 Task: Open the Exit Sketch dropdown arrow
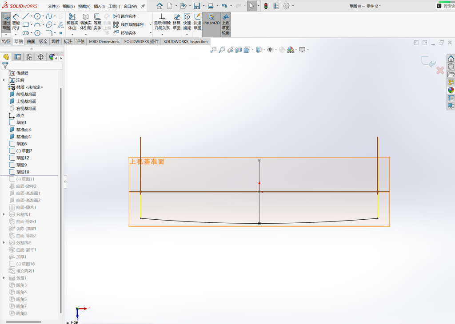point(6,35)
